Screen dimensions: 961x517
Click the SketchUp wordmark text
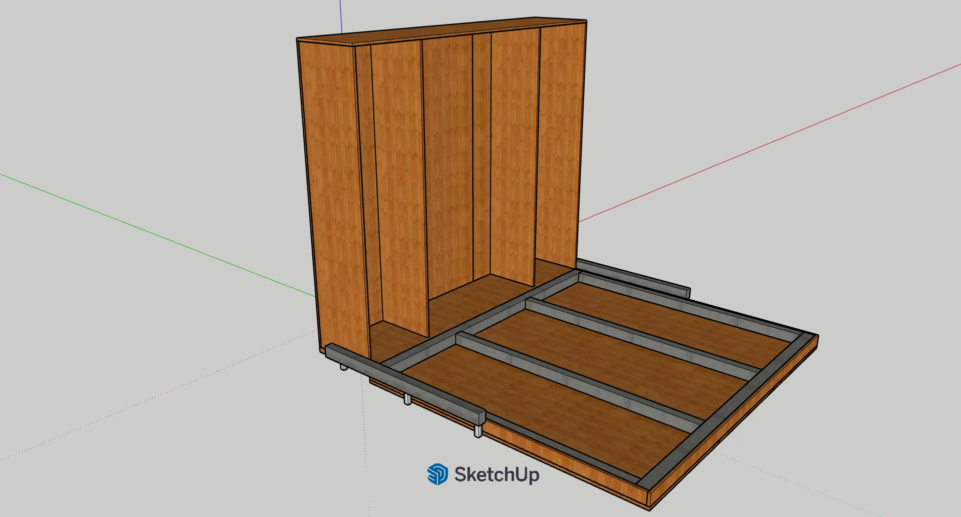click(x=497, y=474)
